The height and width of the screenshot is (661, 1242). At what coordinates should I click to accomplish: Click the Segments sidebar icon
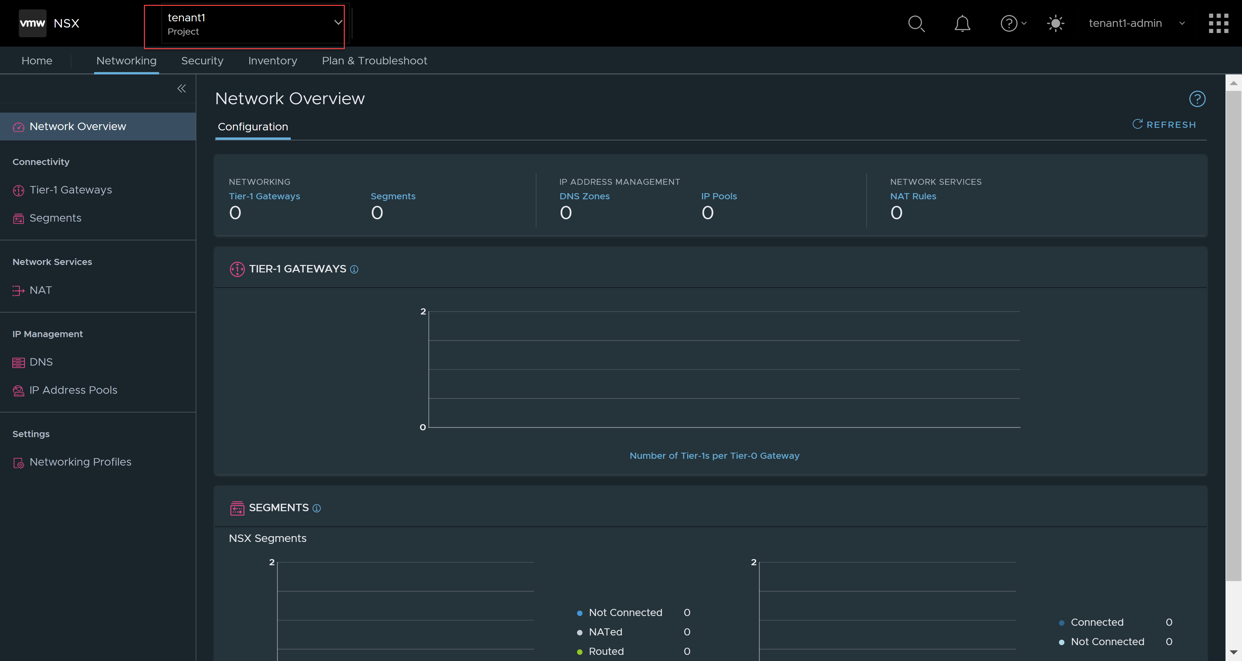(x=18, y=219)
